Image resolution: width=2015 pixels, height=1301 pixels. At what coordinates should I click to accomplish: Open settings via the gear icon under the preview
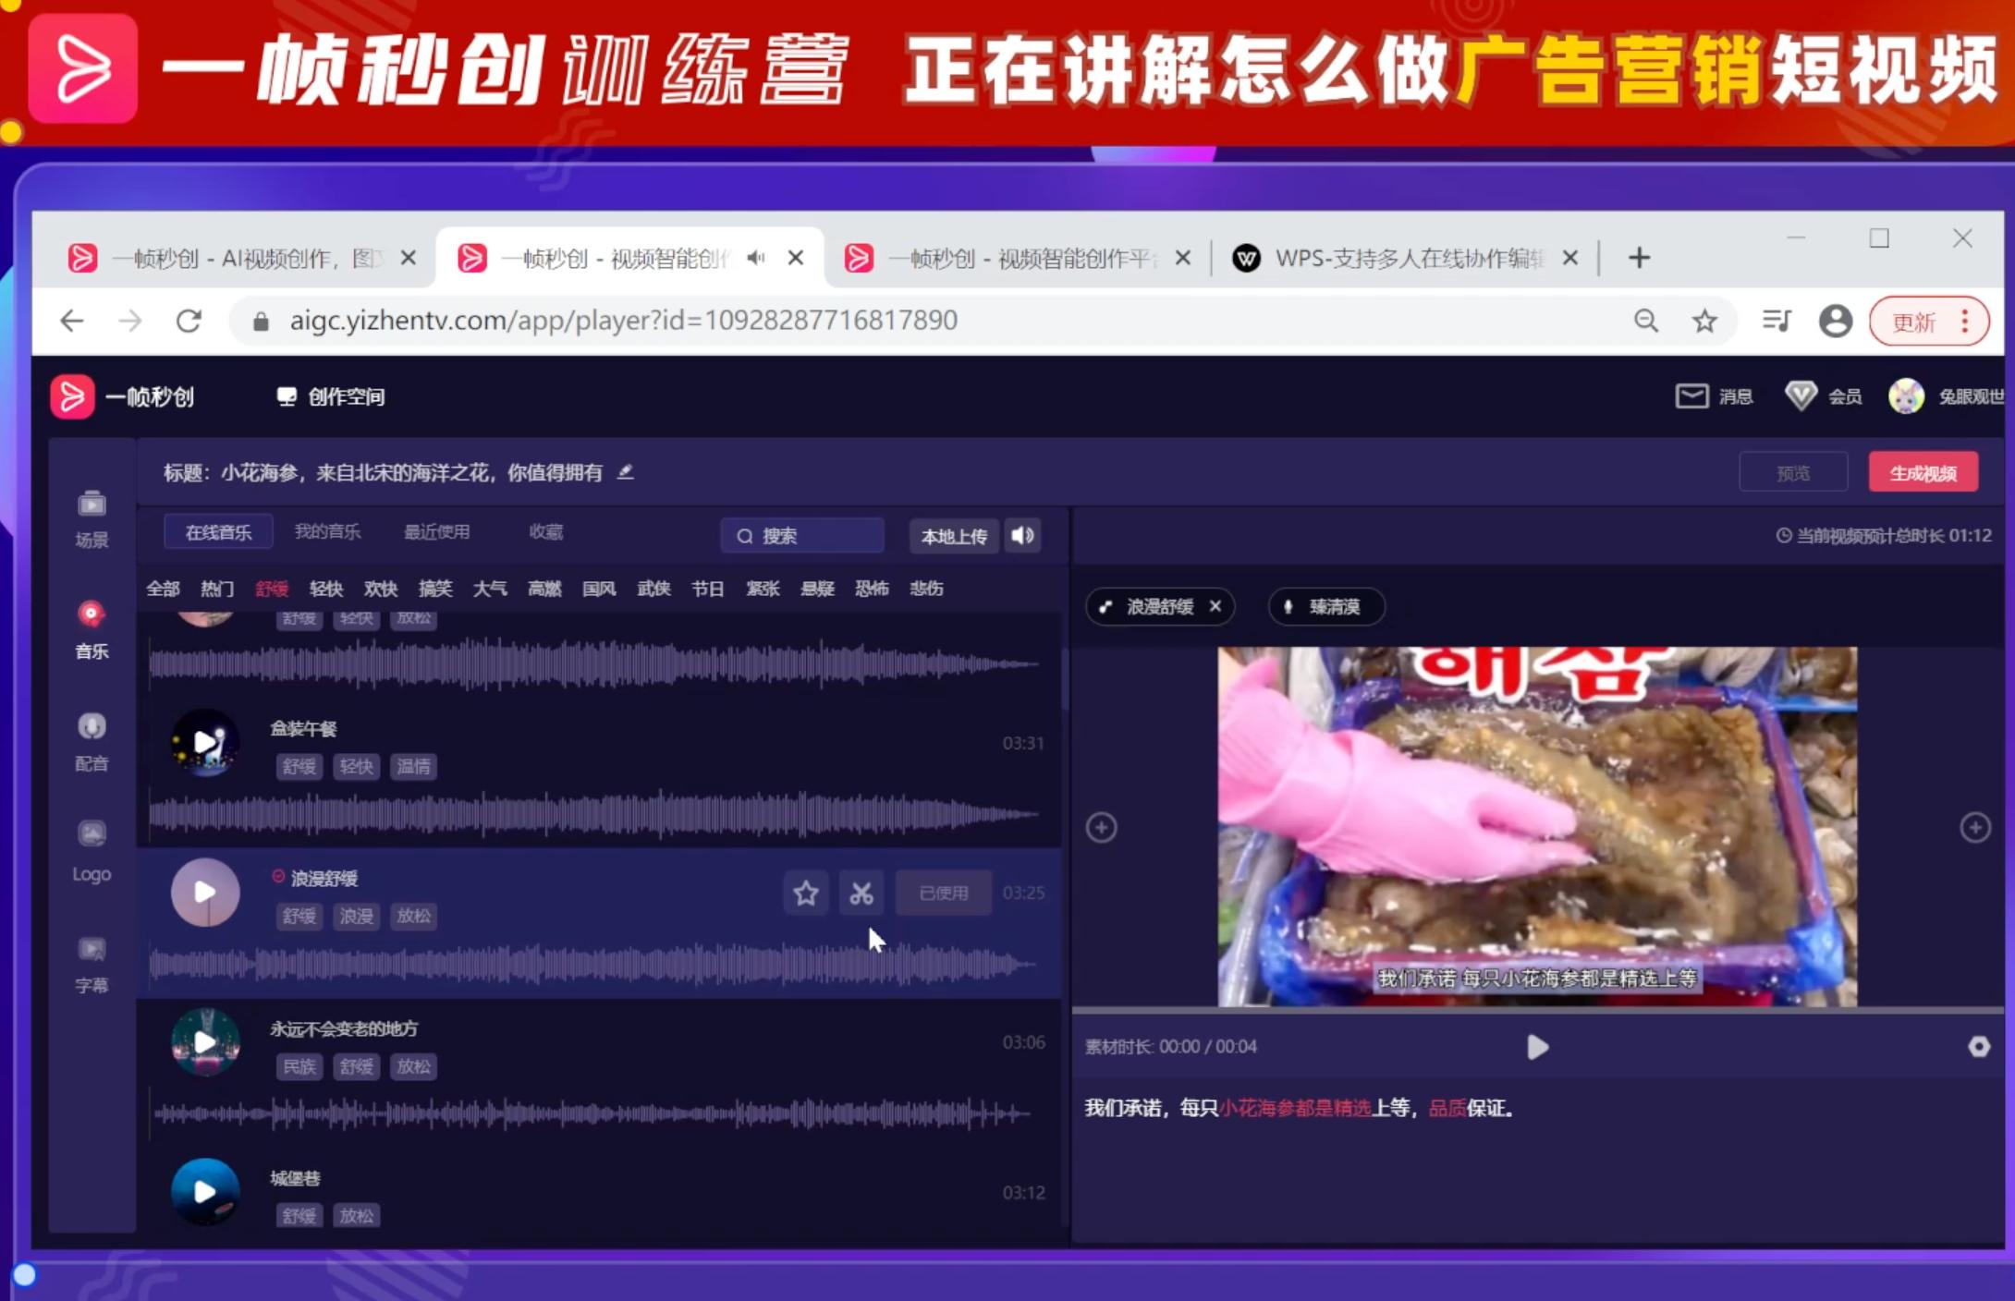click(1978, 1046)
